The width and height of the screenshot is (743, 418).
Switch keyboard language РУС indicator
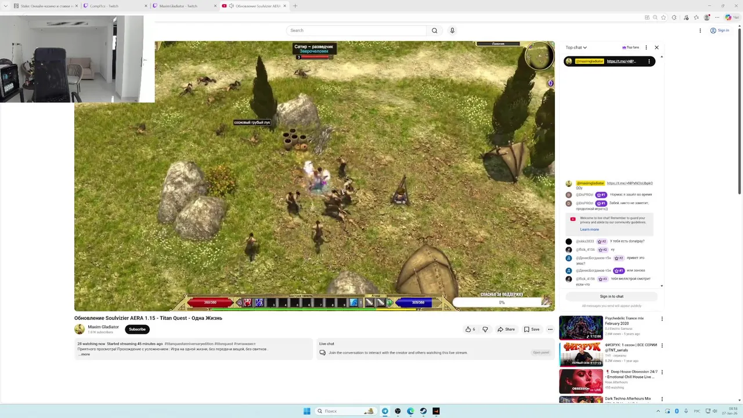[x=697, y=411]
